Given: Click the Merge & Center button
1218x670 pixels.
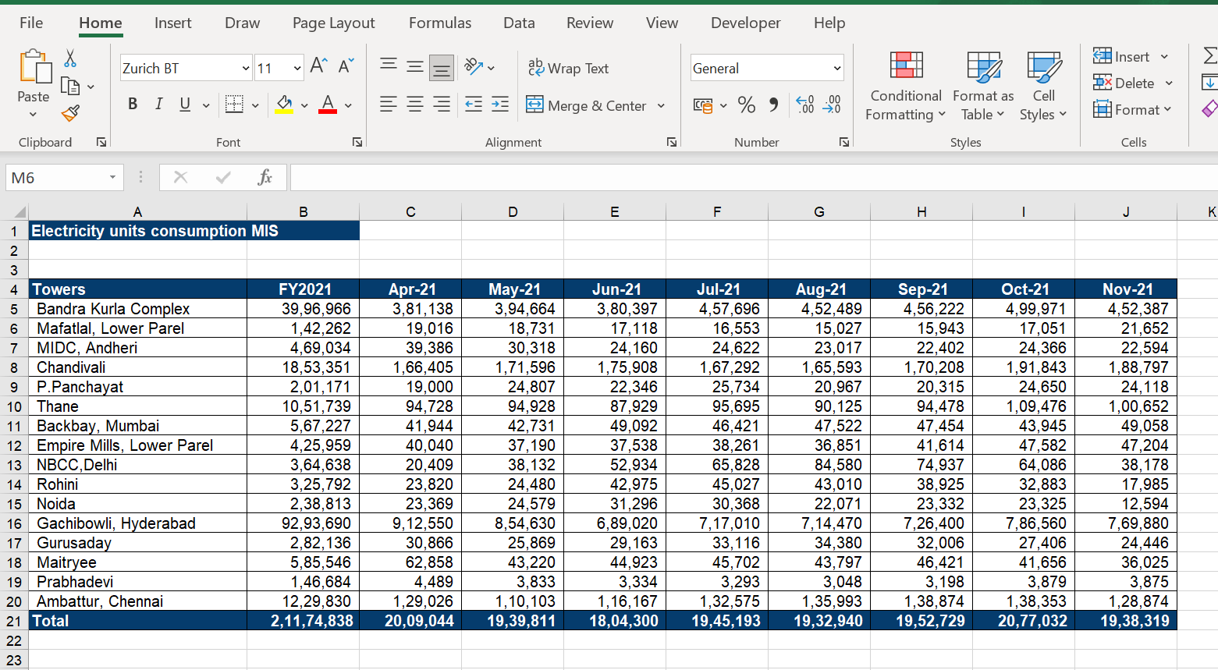Looking at the screenshot, I should [588, 105].
